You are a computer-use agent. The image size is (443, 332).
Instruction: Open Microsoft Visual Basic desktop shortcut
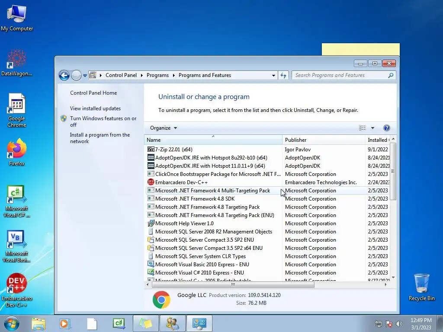pos(17,246)
